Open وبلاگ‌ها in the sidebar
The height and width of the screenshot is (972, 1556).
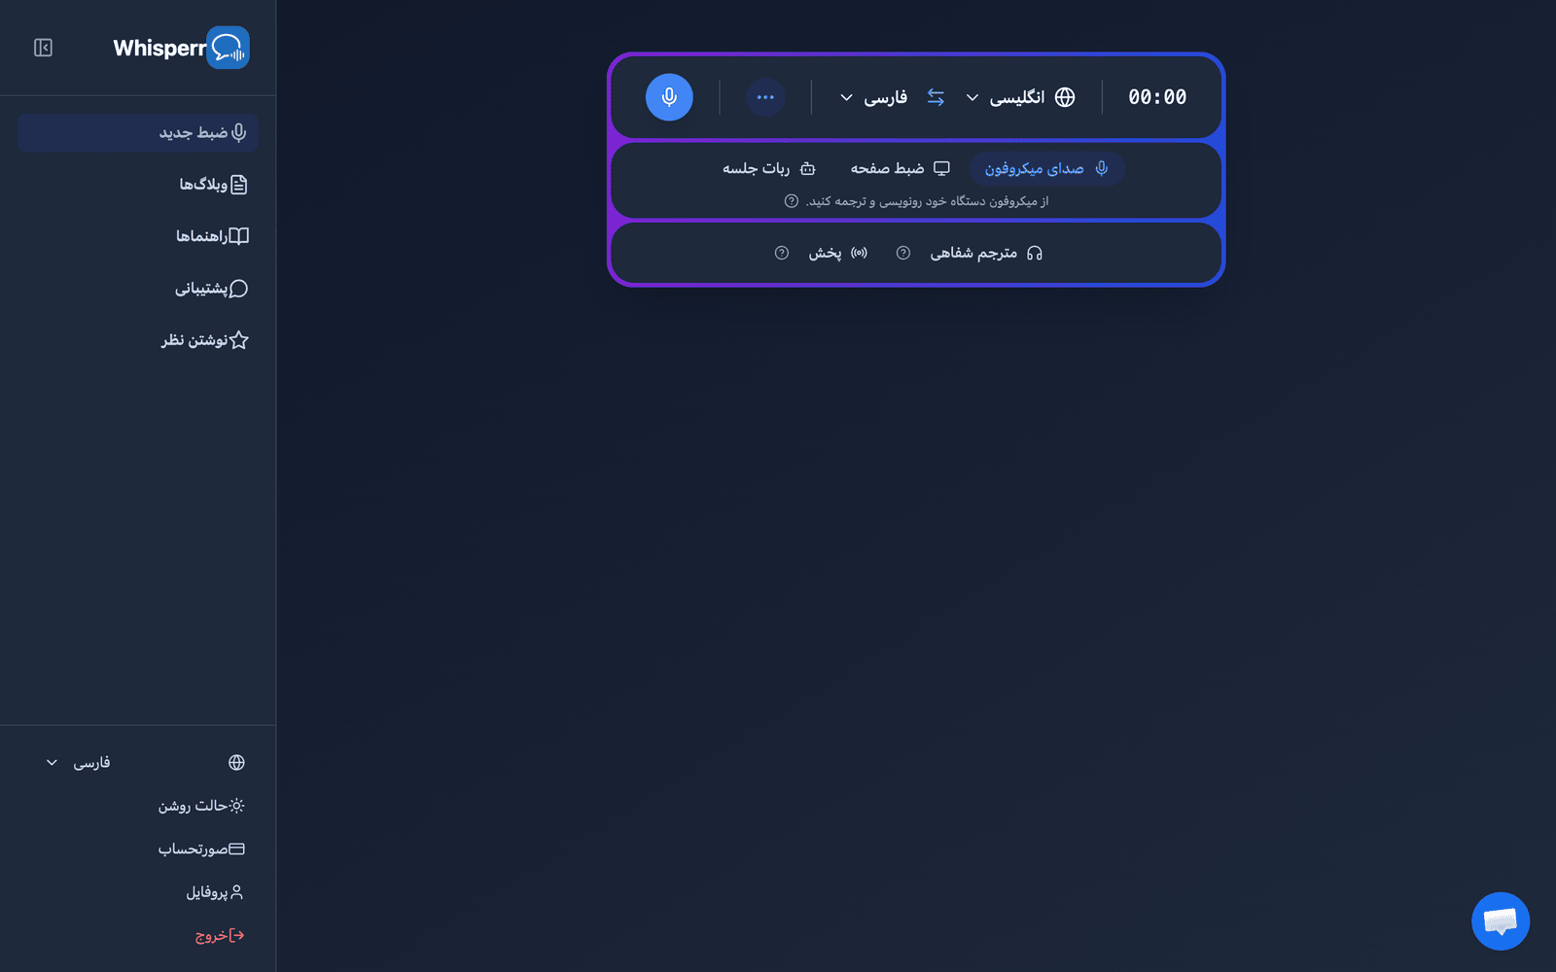click(137, 185)
